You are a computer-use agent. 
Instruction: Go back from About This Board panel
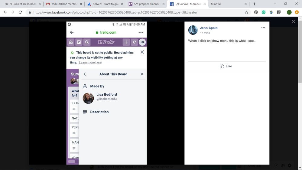coord(85,74)
